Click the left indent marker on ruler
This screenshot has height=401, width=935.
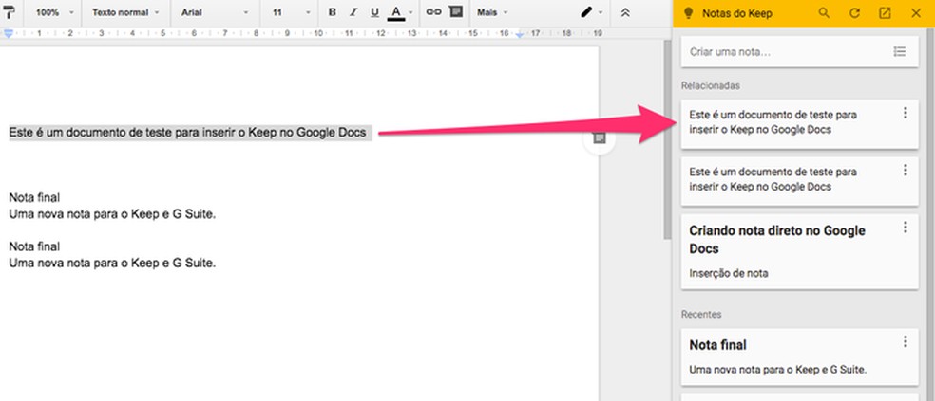9,34
